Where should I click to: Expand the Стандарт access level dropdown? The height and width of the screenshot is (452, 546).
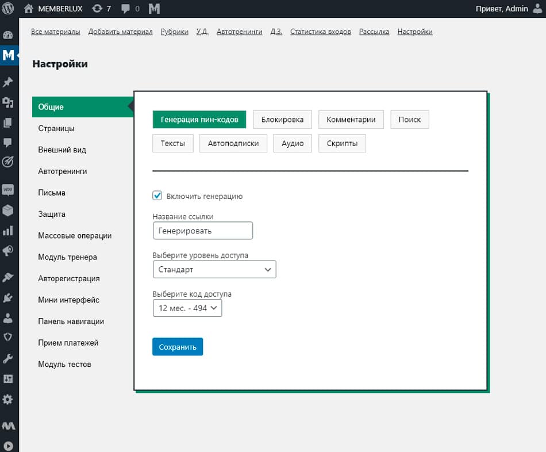[x=214, y=269]
